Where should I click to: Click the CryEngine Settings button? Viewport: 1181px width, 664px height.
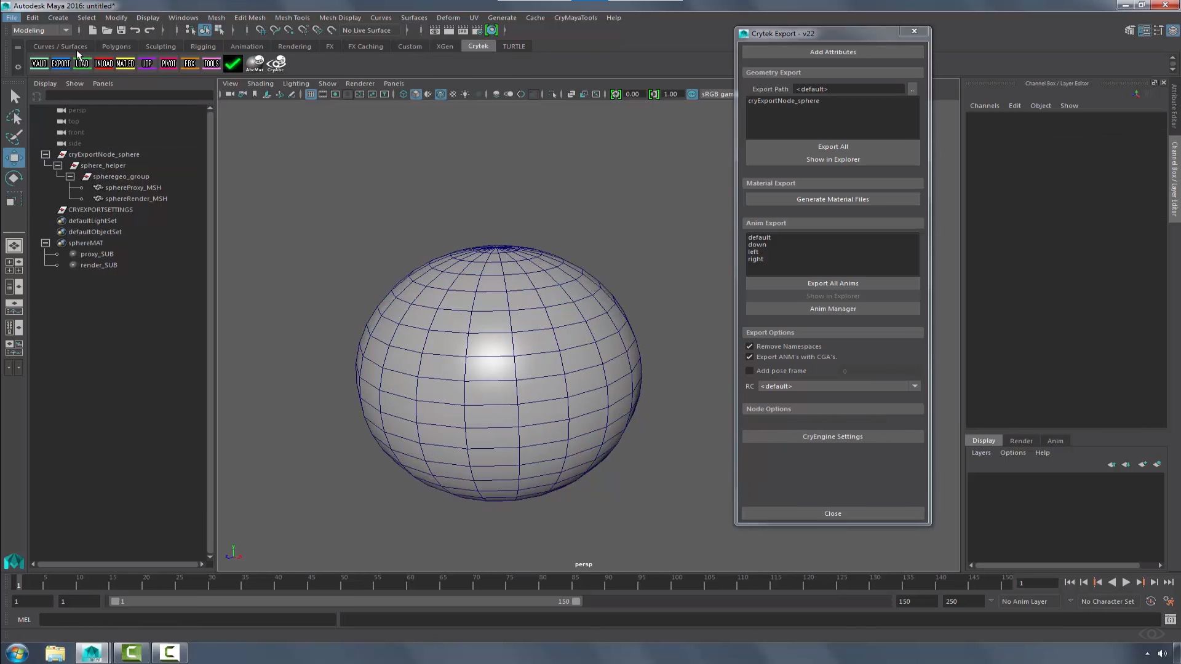pos(833,437)
